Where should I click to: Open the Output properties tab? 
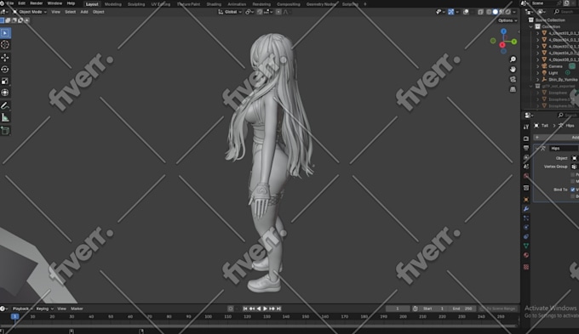pos(526,148)
